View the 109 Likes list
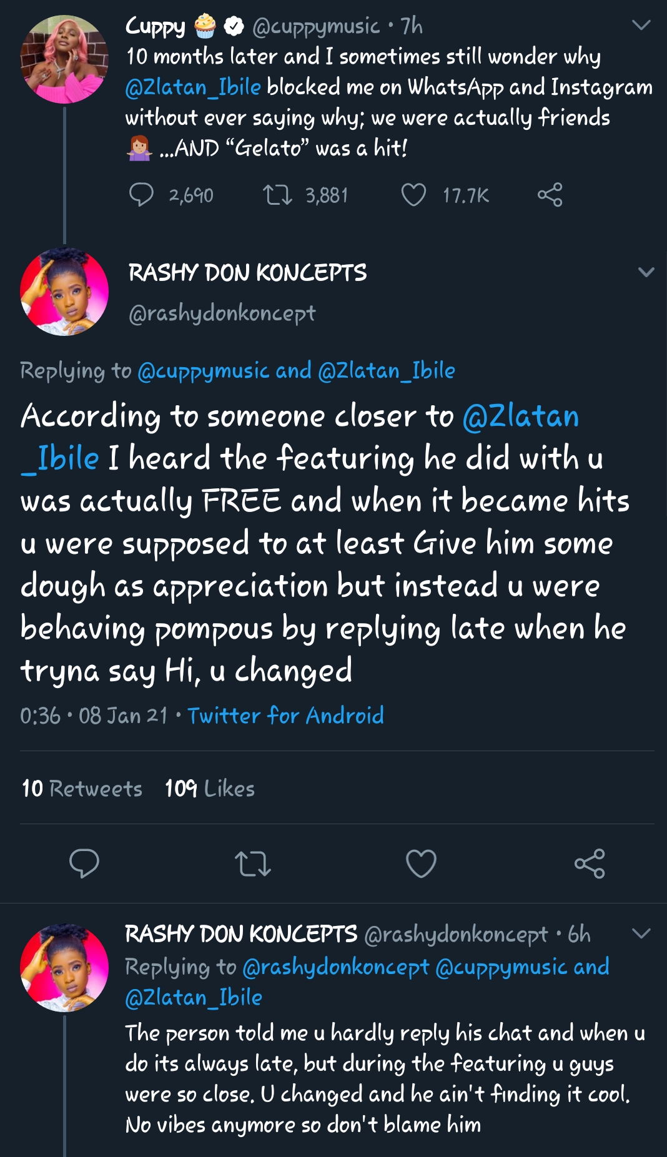 tap(210, 789)
